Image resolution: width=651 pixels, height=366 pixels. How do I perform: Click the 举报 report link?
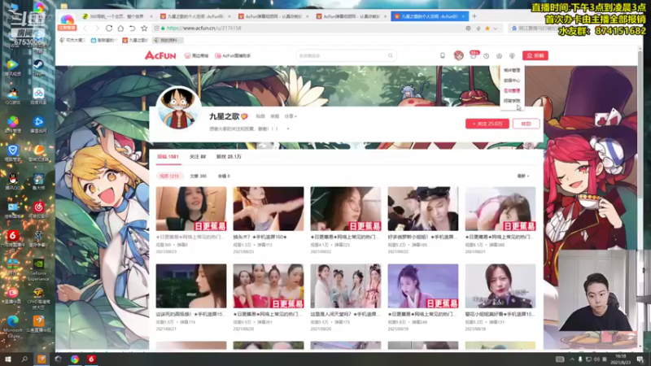275,116
